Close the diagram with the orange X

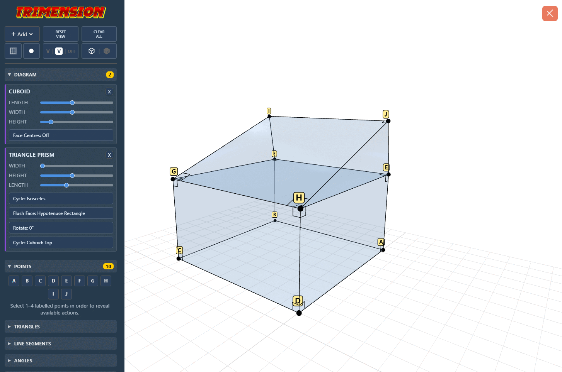pyautogui.click(x=550, y=14)
